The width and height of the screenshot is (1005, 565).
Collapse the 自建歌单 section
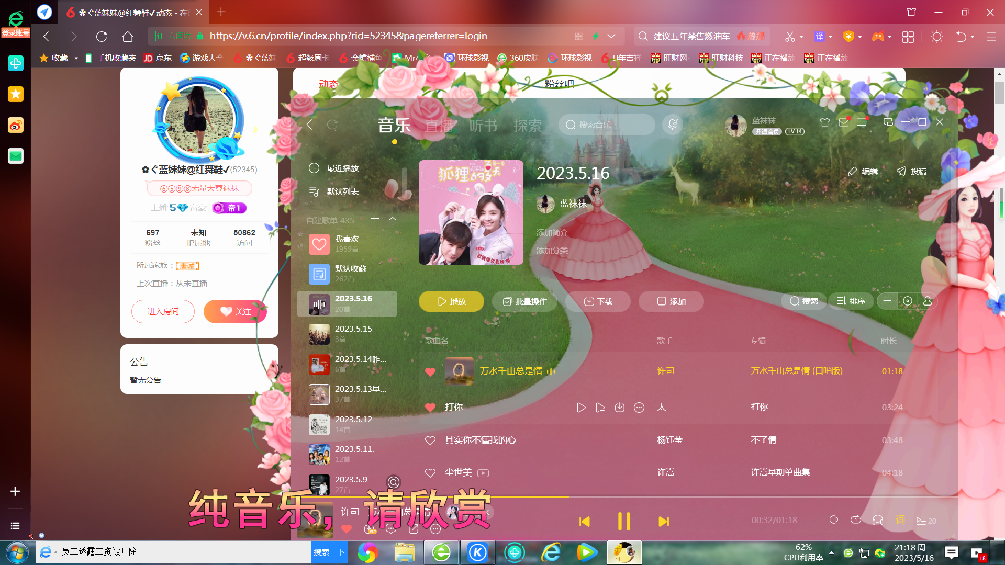393,219
